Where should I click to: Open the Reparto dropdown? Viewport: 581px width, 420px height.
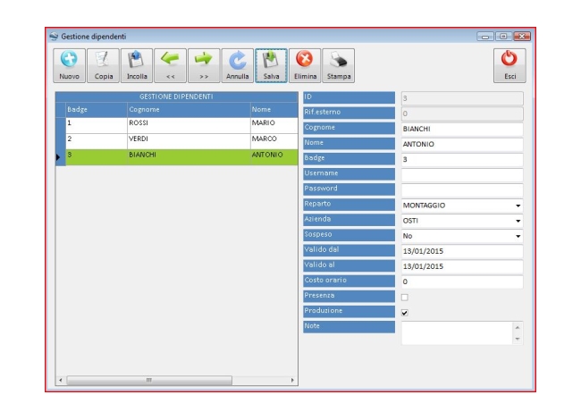point(518,206)
